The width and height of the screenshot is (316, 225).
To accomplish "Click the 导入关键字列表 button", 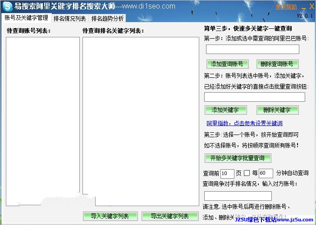I will [x=110, y=216].
